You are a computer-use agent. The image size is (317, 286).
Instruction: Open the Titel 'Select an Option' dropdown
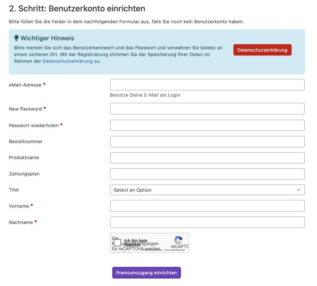[207, 190]
